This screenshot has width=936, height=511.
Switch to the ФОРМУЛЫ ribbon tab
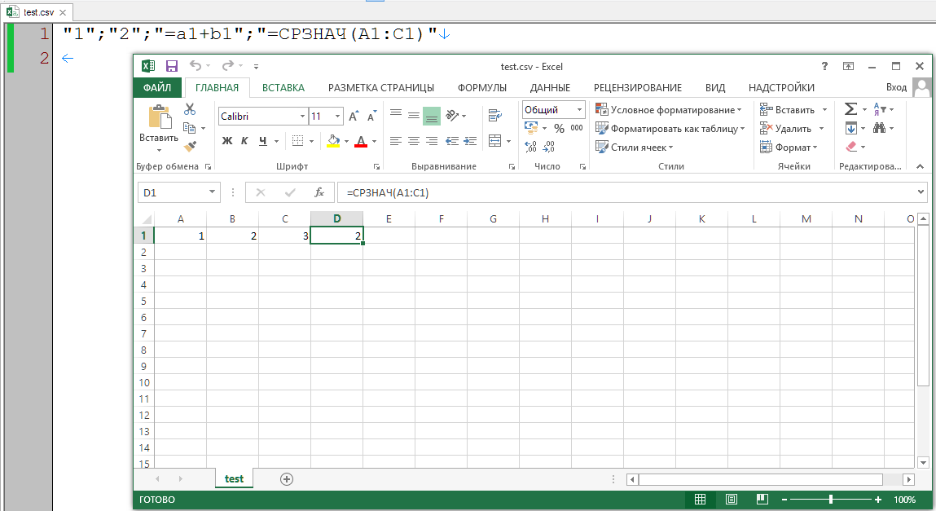point(481,88)
